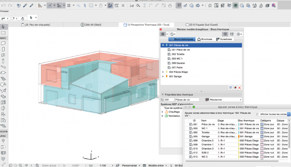Open the dropdown next to guide lines button
This screenshot has height=167, width=291.
pos(54,5)
